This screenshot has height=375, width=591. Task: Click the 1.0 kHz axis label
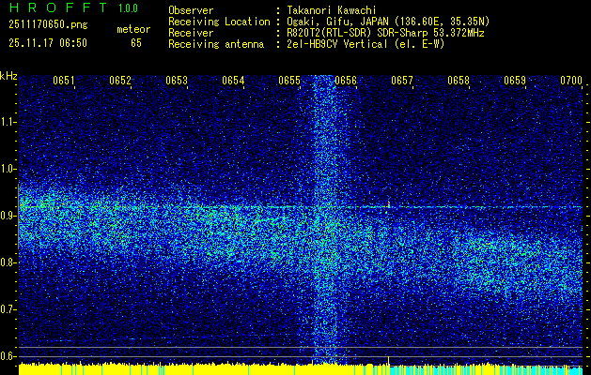tap(8, 169)
